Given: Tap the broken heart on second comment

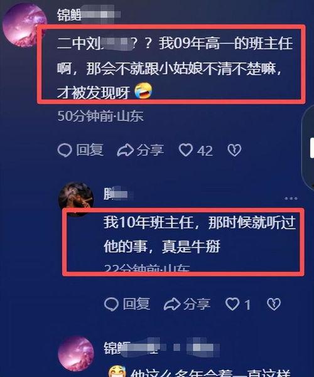Looking at the screenshot, I should [274, 304].
